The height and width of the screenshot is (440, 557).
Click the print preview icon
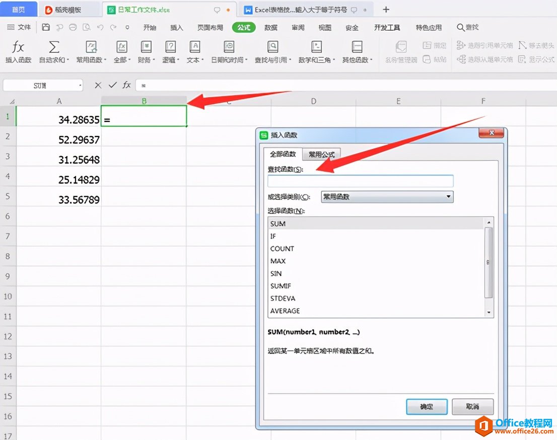point(86,27)
